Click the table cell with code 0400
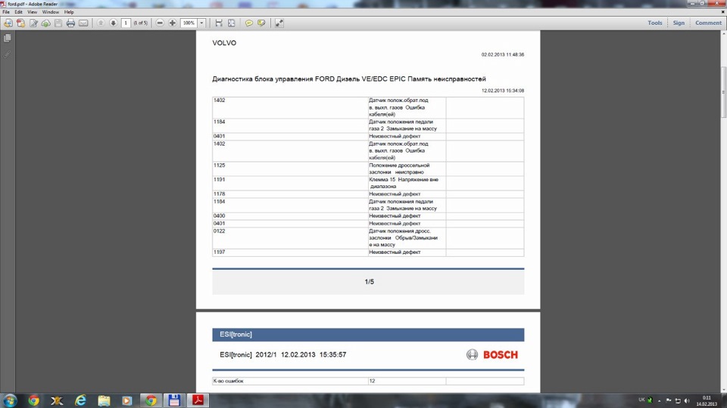This screenshot has width=727, height=408. tap(290, 216)
